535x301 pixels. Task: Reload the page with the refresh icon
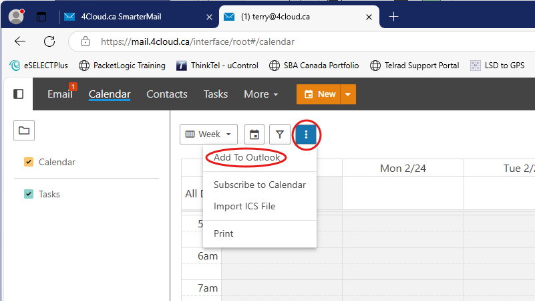49,41
